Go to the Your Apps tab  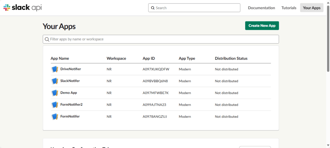point(312,8)
